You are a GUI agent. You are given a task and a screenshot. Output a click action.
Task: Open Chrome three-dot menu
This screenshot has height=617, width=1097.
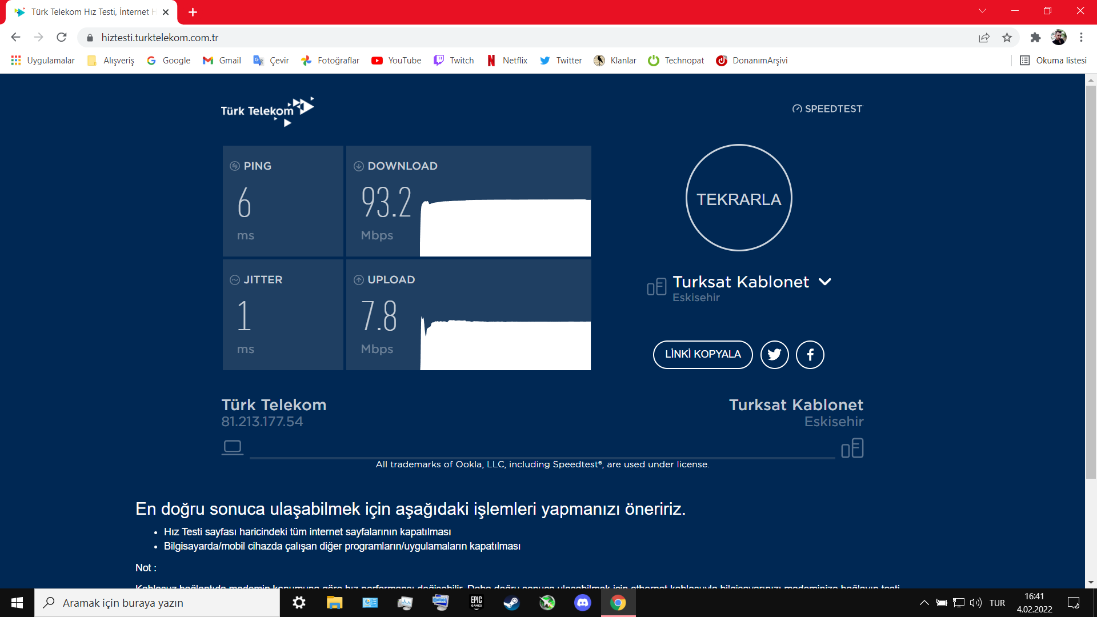1081,38
